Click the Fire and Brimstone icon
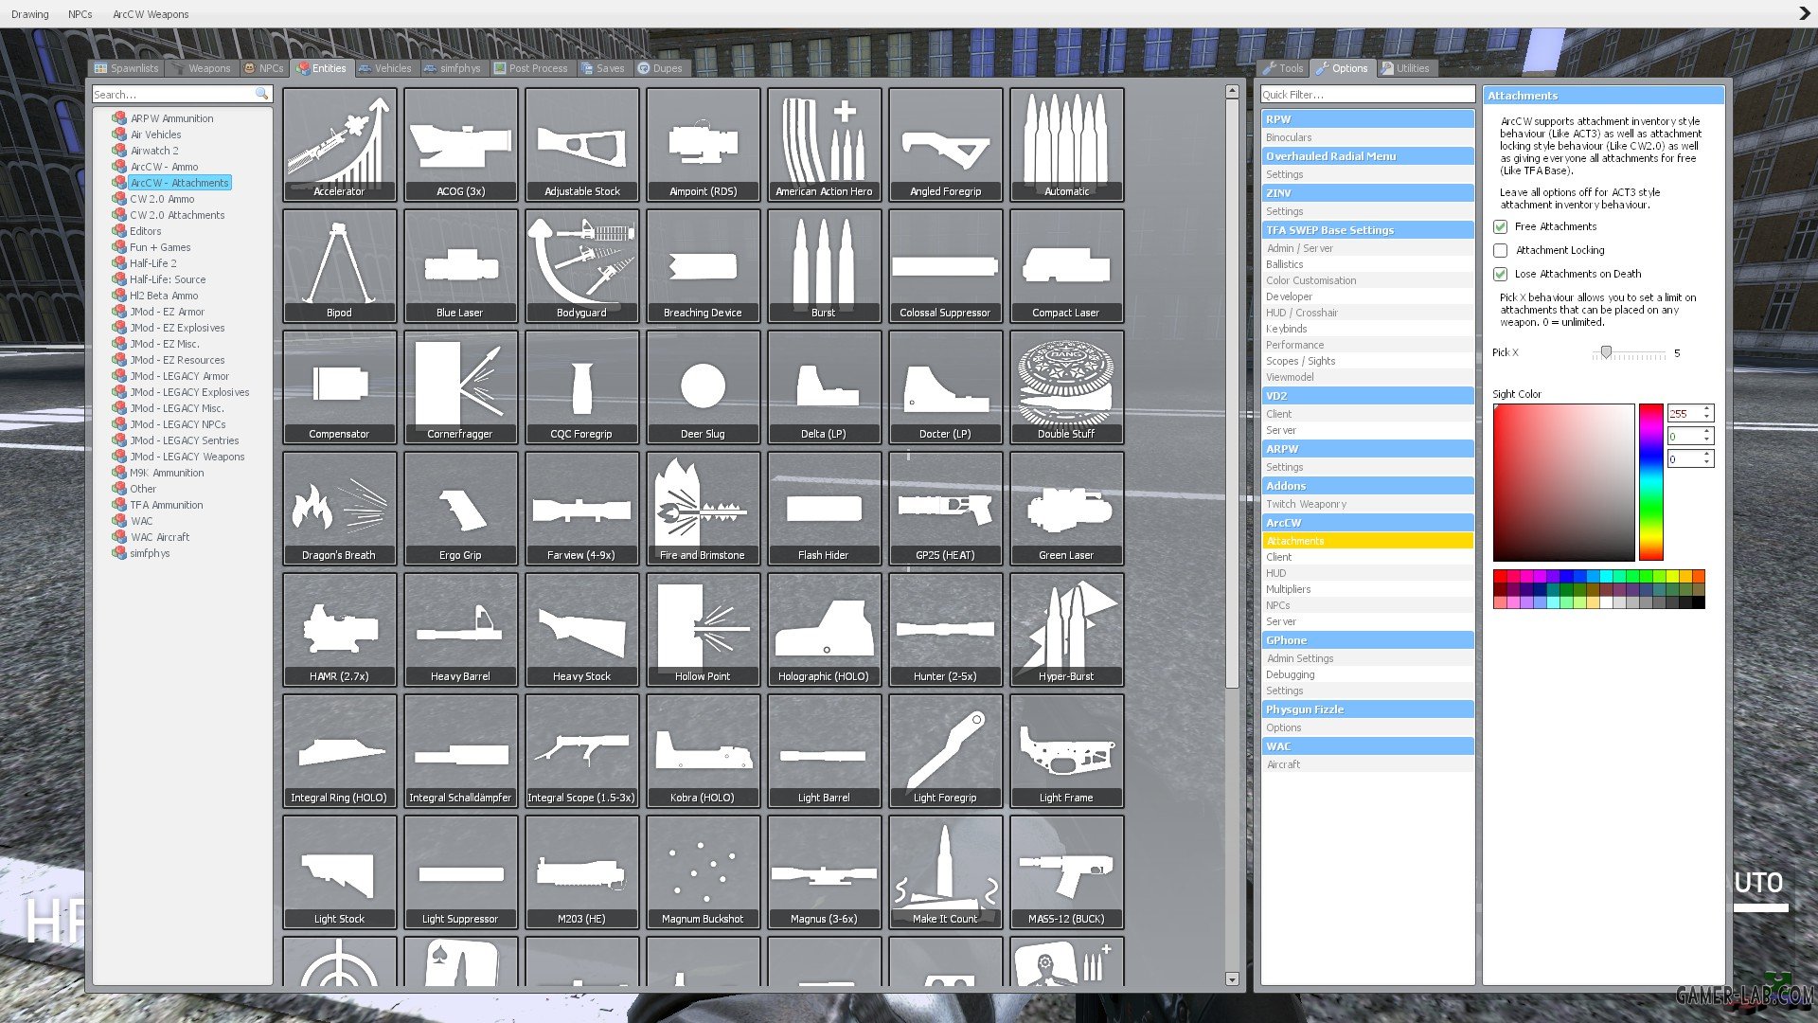Screen dimensions: 1818x1023 coord(703,508)
